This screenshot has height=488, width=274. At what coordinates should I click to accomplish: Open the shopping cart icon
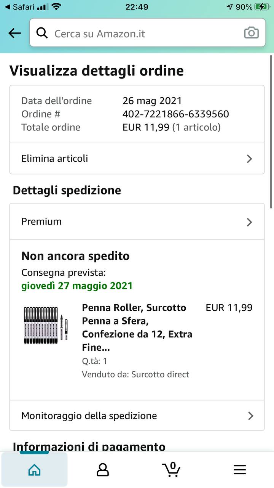pyautogui.click(x=171, y=470)
